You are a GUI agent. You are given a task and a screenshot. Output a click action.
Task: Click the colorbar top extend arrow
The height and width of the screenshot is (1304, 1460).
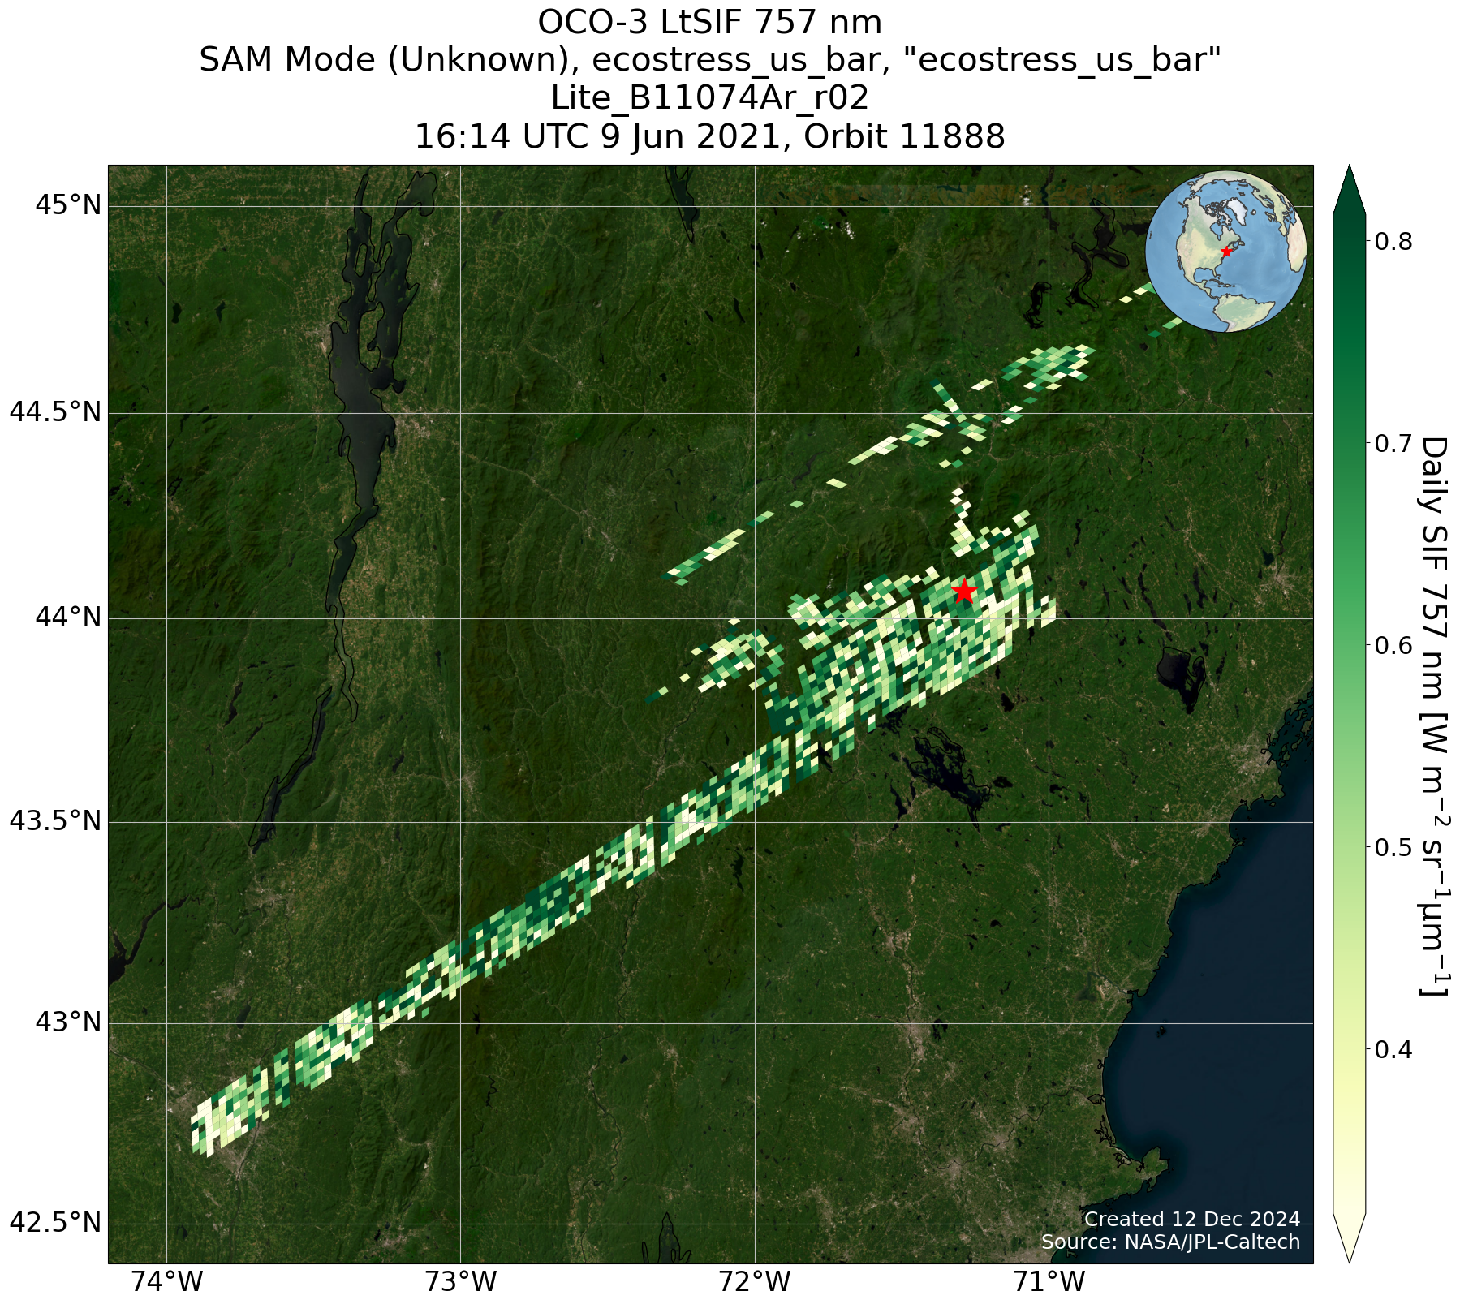click(1349, 189)
